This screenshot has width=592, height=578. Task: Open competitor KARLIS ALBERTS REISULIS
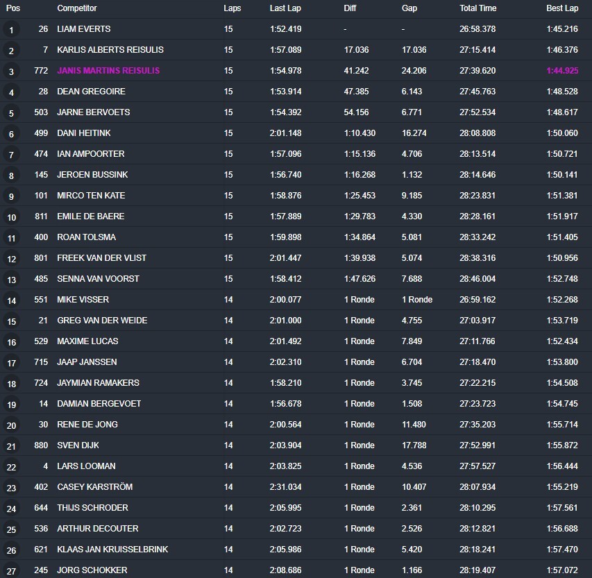tap(110, 50)
